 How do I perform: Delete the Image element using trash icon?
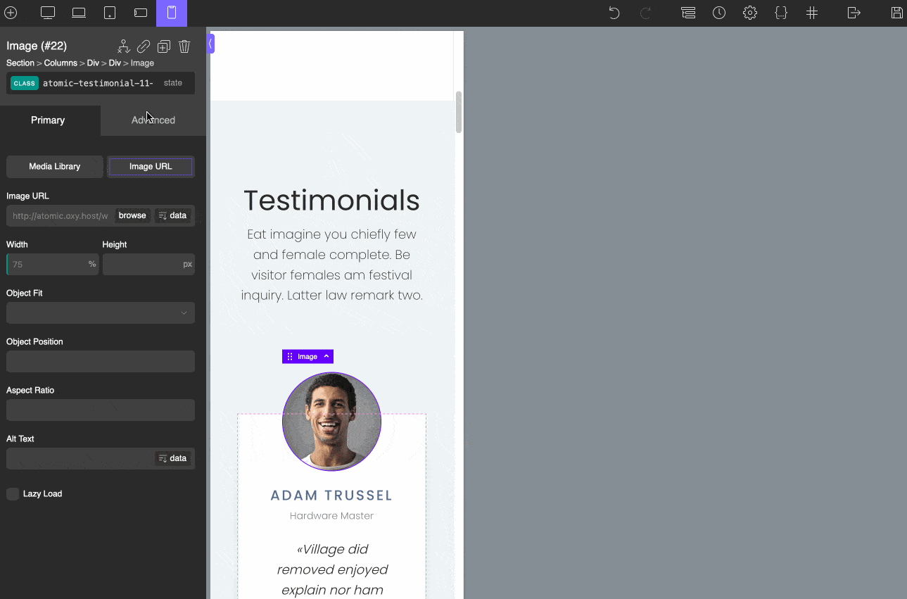click(x=184, y=46)
